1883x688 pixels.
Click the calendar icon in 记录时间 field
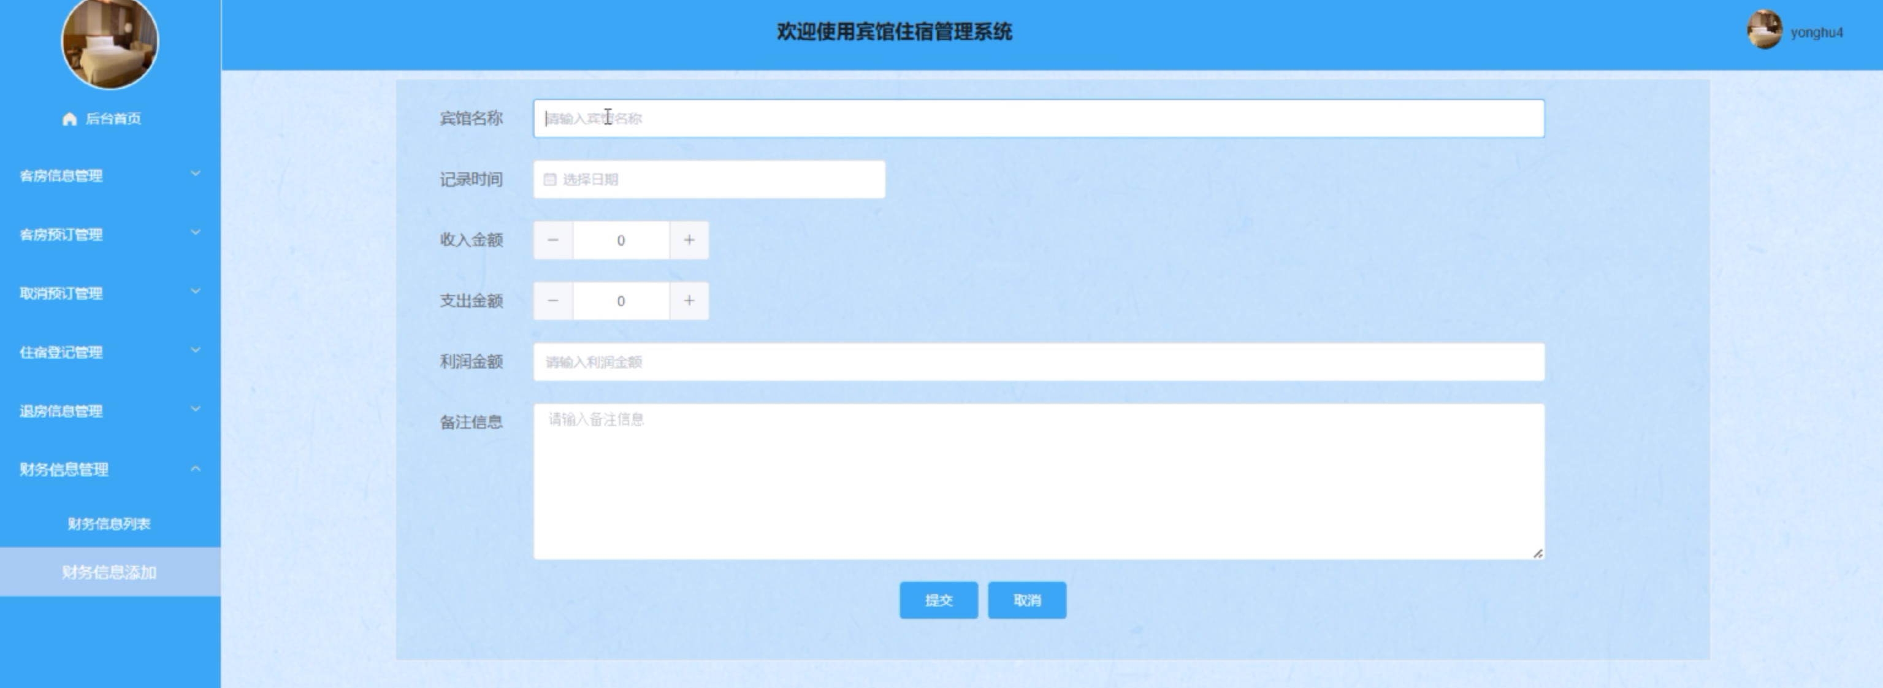(550, 179)
